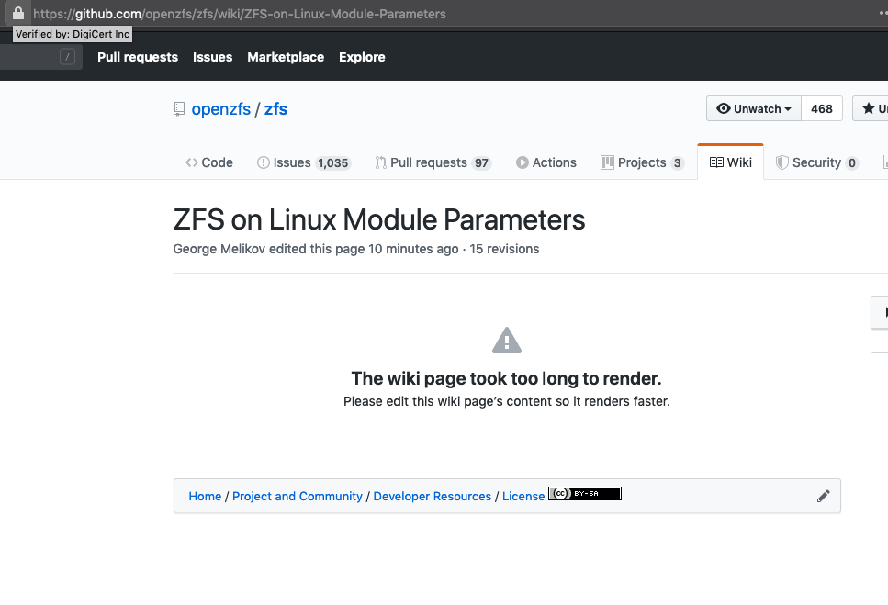The height and width of the screenshot is (605, 888).
Task: Click the CC BY-SA license badge
Action: (585, 494)
